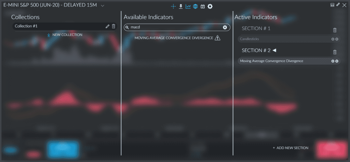Viewport: 350px width, 162px height.
Task: Expand the instrument dropdown chevron beside title
Action: 103,5
